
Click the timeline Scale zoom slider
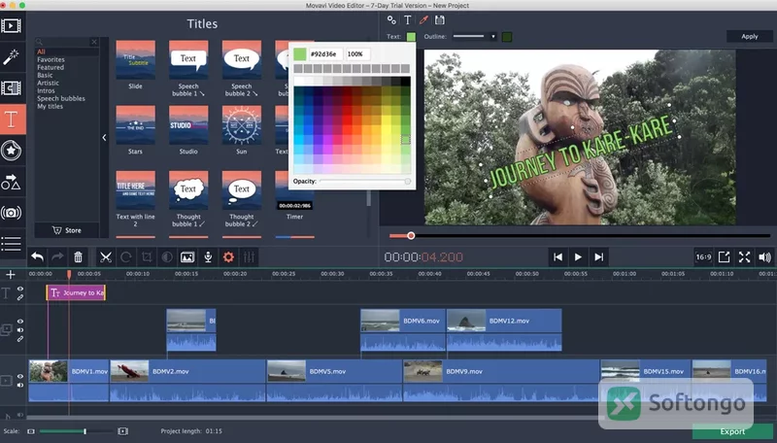pyautogui.click(x=79, y=431)
